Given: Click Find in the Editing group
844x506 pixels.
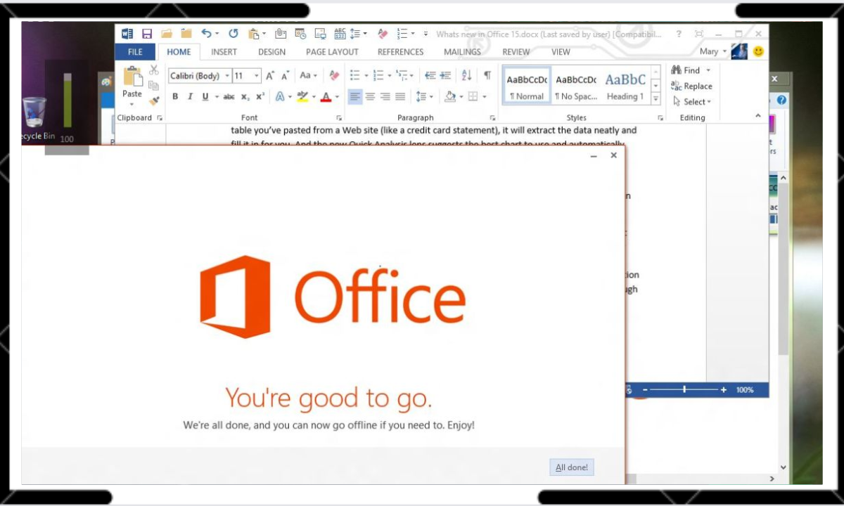Looking at the screenshot, I should [691, 70].
